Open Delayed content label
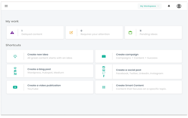The height and width of the screenshot is (118, 188). (32, 34)
